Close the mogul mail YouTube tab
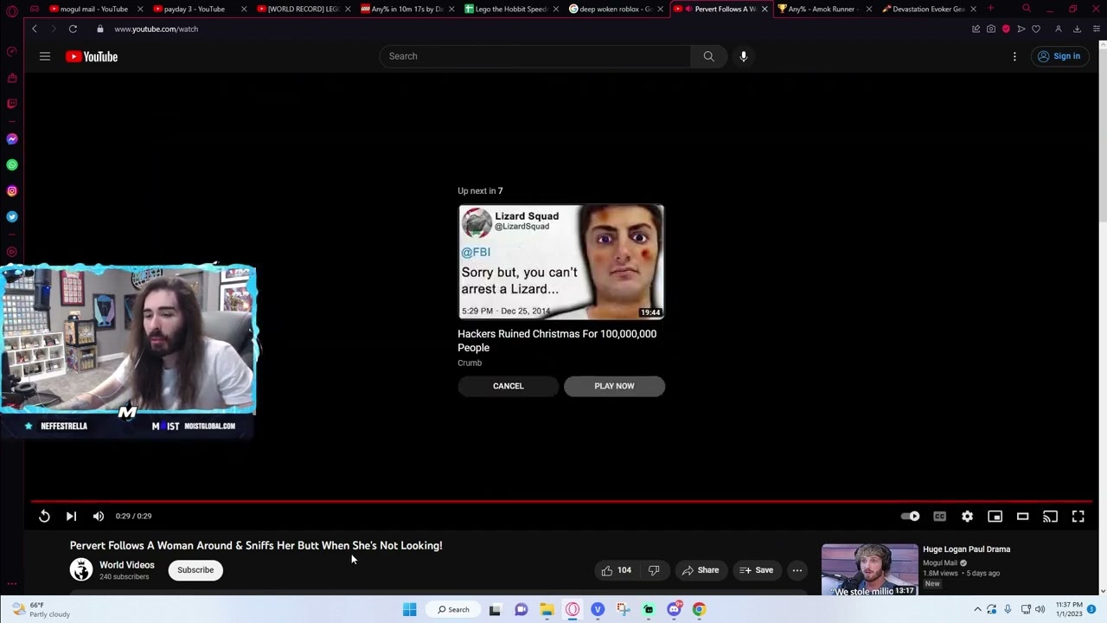The height and width of the screenshot is (623, 1107). pos(140,9)
